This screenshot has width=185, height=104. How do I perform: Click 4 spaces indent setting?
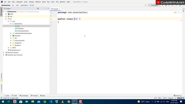pos(171,98)
